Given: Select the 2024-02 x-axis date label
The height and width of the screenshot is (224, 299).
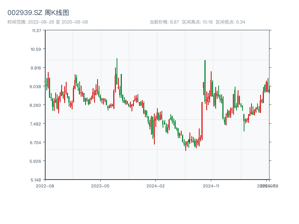Looking at the screenshot, I should [x=156, y=186].
